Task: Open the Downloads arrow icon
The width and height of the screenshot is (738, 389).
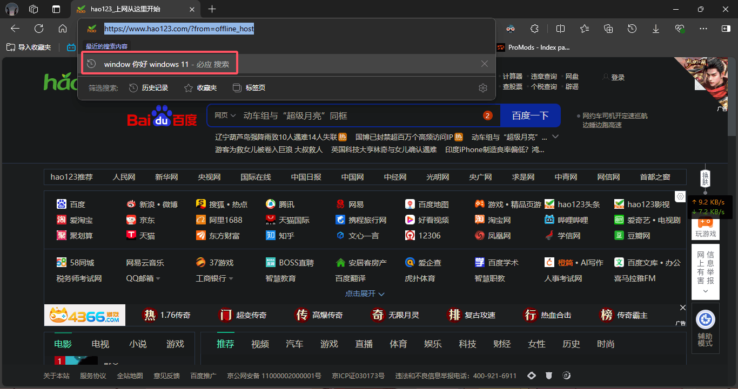Action: pyautogui.click(x=656, y=29)
